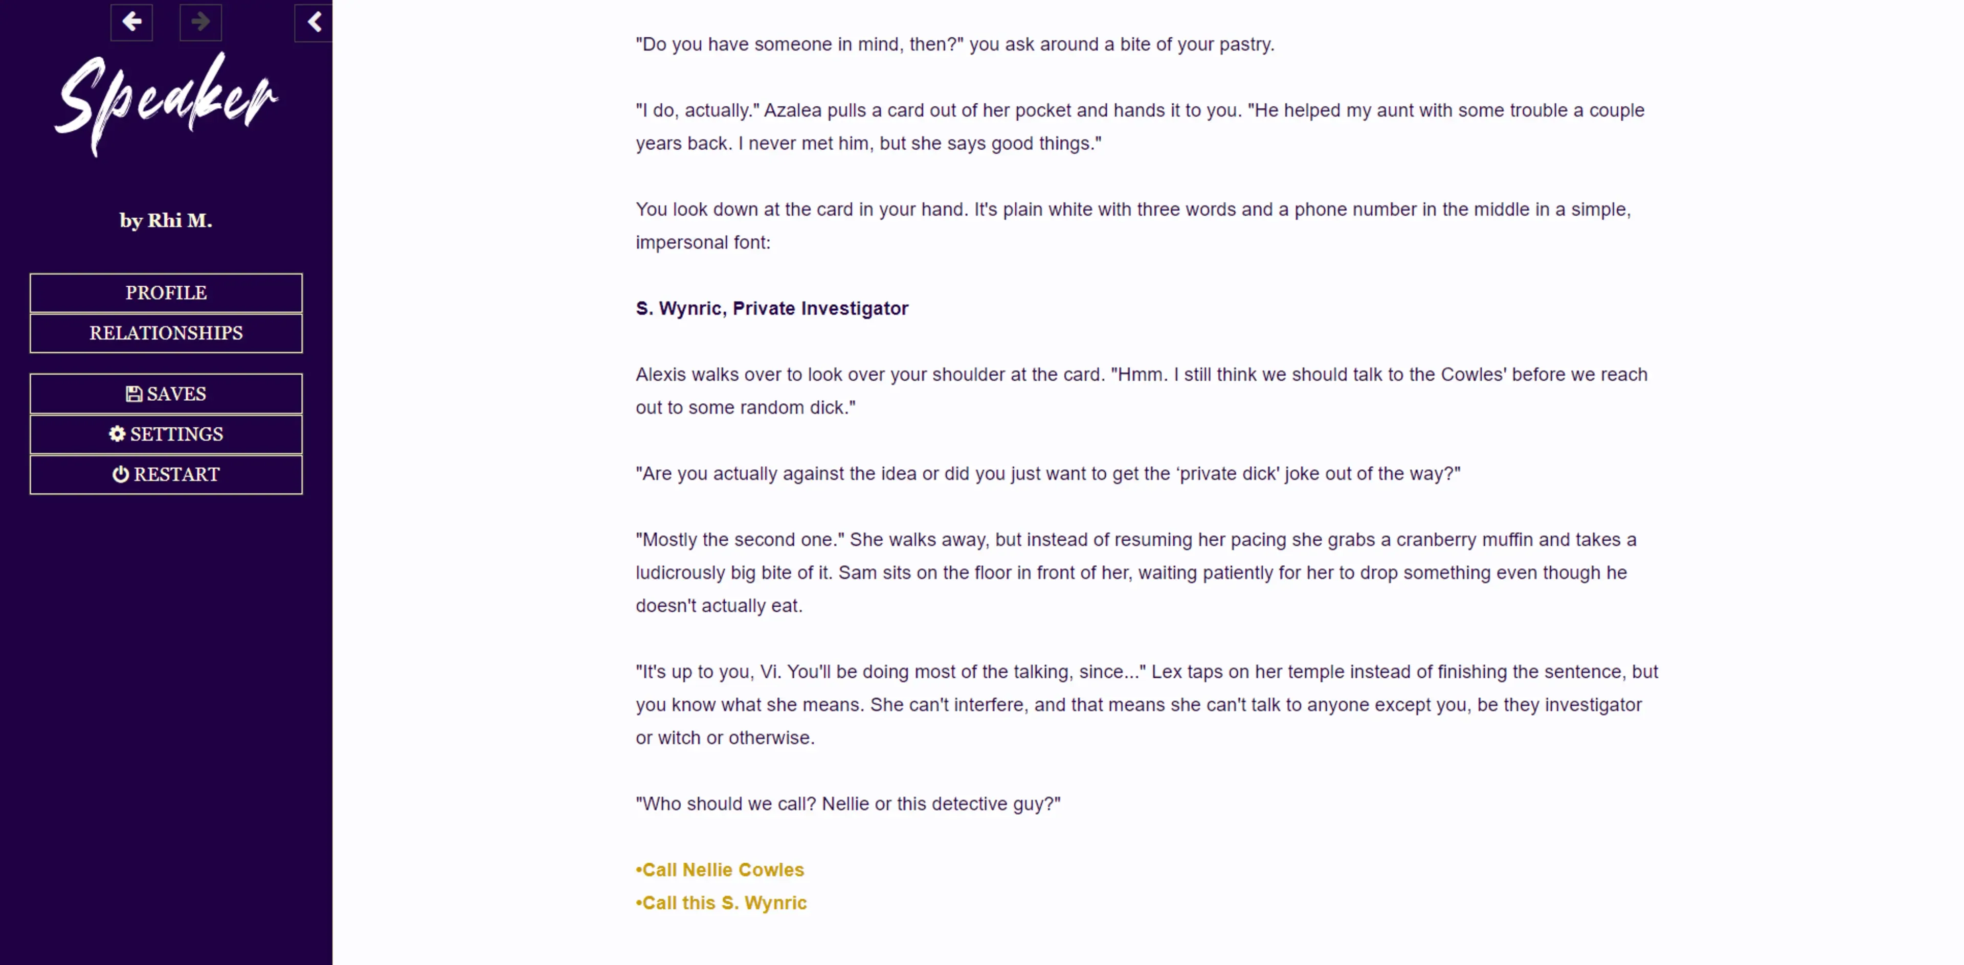
Task: Open the Relationships menu
Action: (x=166, y=333)
